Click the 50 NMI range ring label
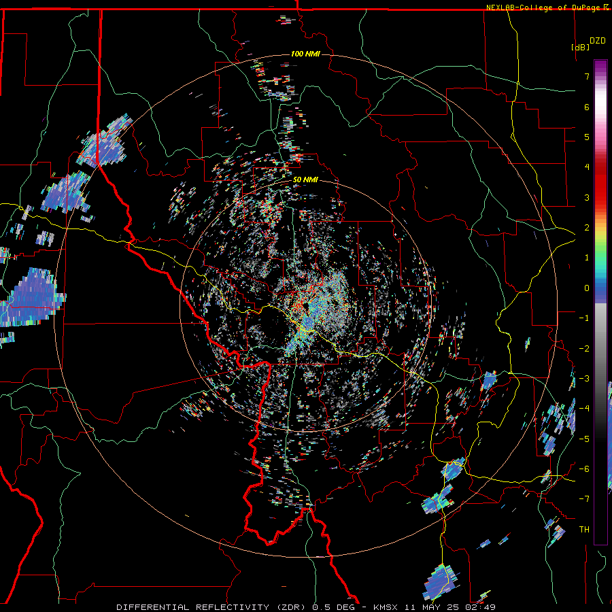The width and height of the screenshot is (612, 612). pyautogui.click(x=305, y=180)
